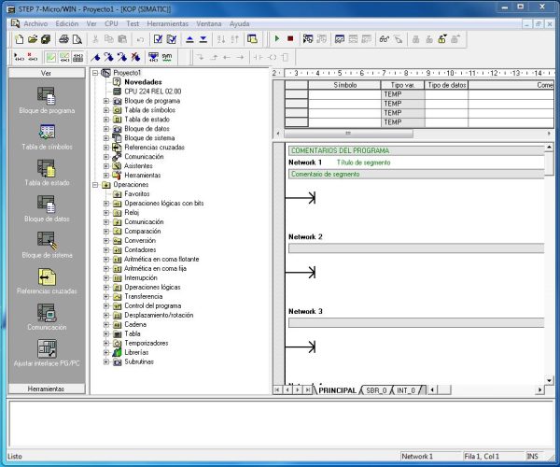Toggle program comments display icon

pyautogui.click(x=51, y=57)
